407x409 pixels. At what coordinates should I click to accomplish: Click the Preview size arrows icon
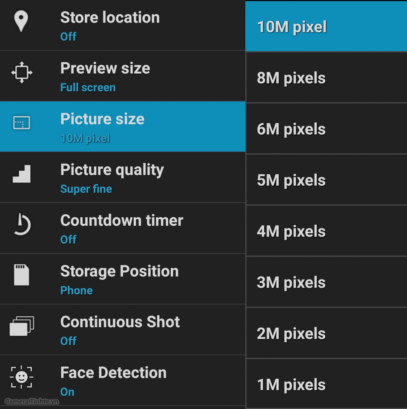(22, 72)
